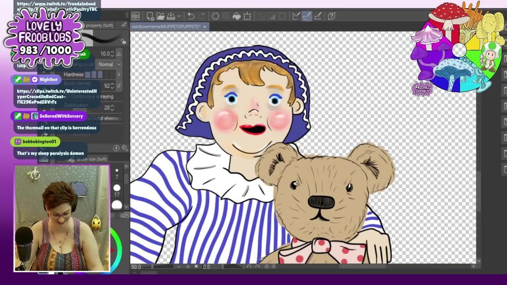Adjust the Stabilization 28 stepper
This screenshot has height=285, width=507.
point(112,107)
